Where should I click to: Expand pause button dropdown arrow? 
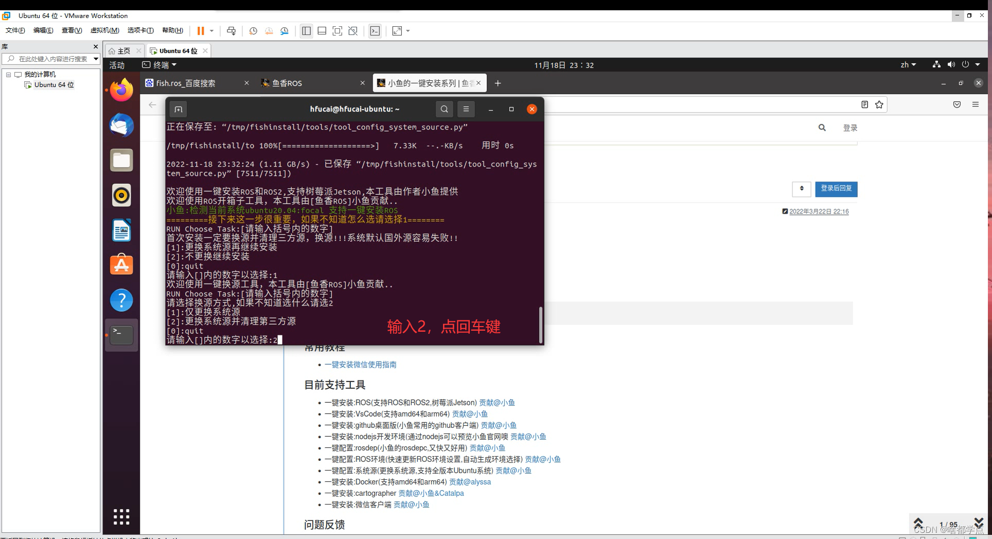tap(211, 31)
